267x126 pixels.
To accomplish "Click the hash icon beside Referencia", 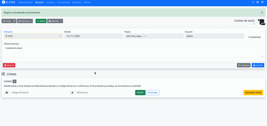I will point(72,93).
